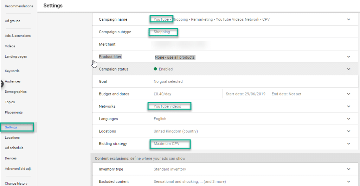Collapse sidebar using dark arrow handle

[x=2, y=84]
